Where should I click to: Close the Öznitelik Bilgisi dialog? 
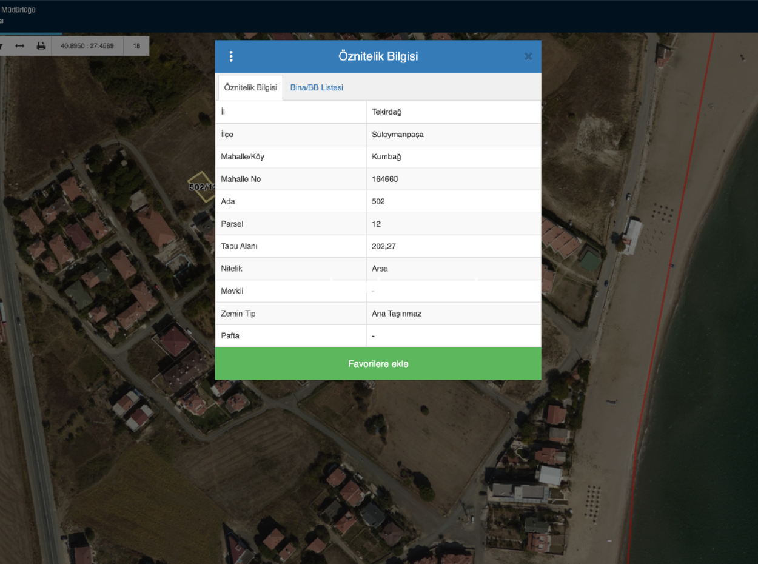[528, 56]
